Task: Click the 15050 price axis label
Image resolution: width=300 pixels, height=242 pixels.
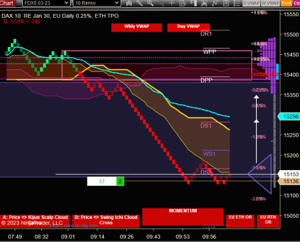Action: [291, 216]
